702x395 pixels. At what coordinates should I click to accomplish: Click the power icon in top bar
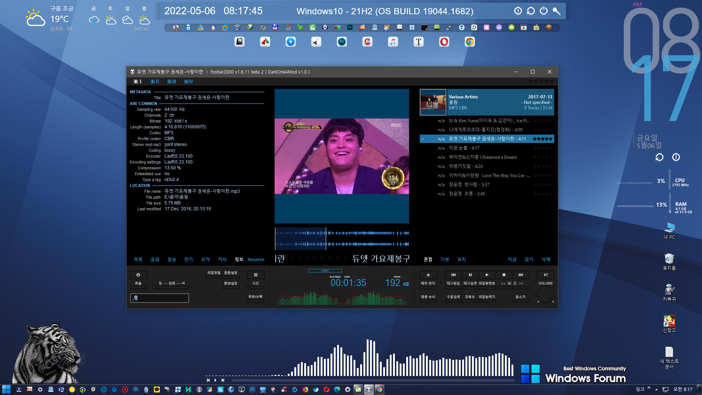point(544,11)
